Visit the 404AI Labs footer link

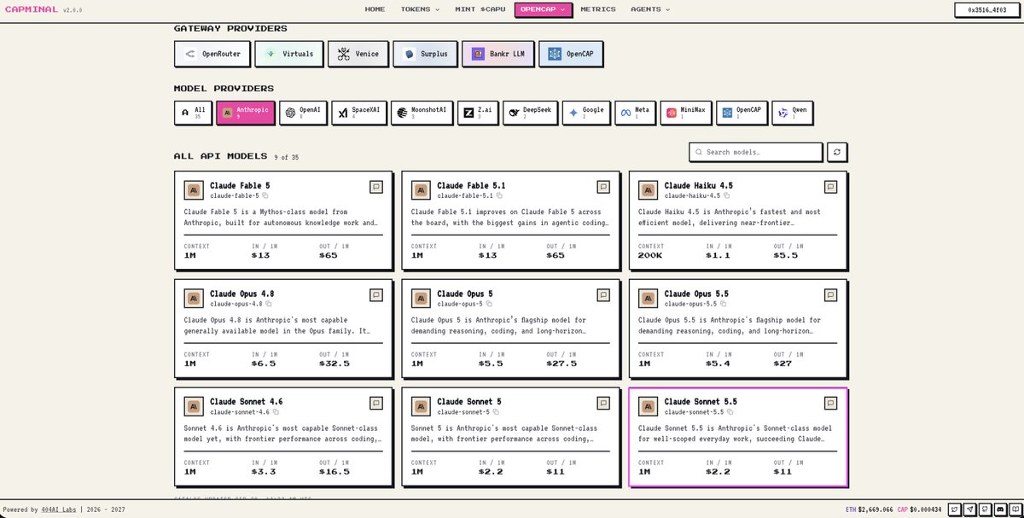[59, 509]
